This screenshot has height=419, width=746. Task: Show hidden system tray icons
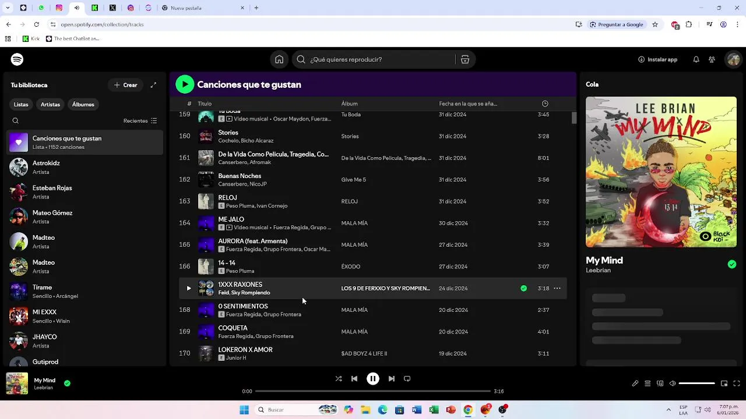click(x=668, y=410)
